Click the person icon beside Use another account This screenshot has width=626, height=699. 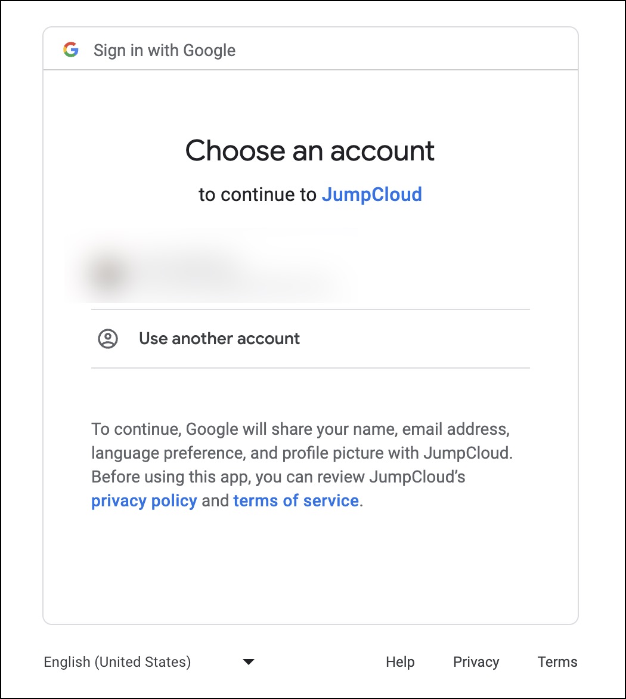point(108,339)
